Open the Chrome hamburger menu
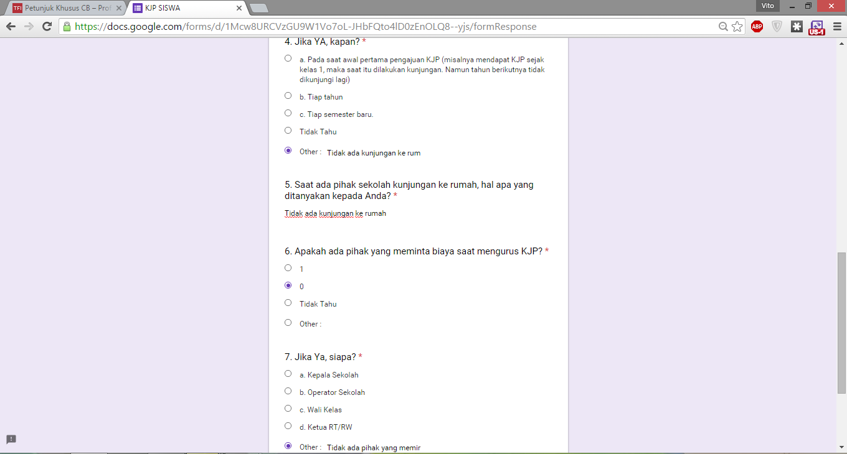 [836, 26]
